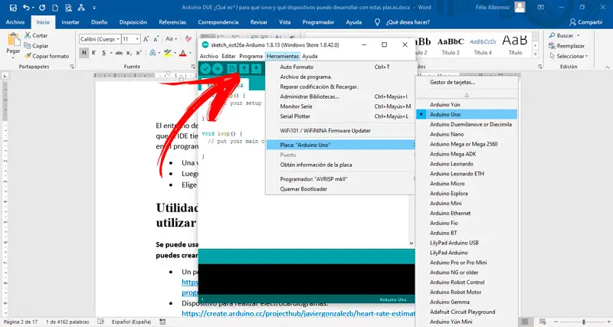Screen dimensions: 613x327
Task: Open the create.arduino.cc projecthub link
Action: tap(298, 313)
